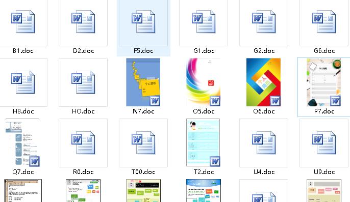Image resolution: width=350 pixels, height=202 pixels.
Task: Select T2.doc light blue resume thumbnail
Action: pyautogui.click(x=203, y=143)
